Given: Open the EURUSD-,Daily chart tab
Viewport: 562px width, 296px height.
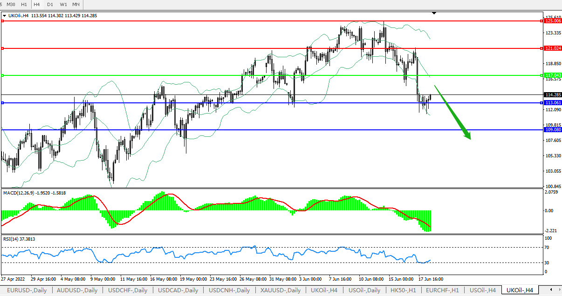Looking at the screenshot, I should (x=26, y=290).
